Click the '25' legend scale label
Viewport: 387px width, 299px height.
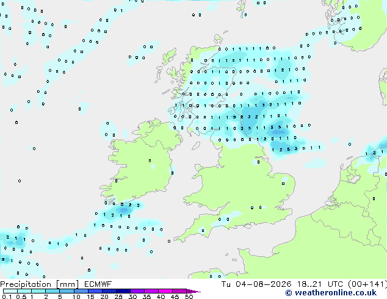(118, 297)
